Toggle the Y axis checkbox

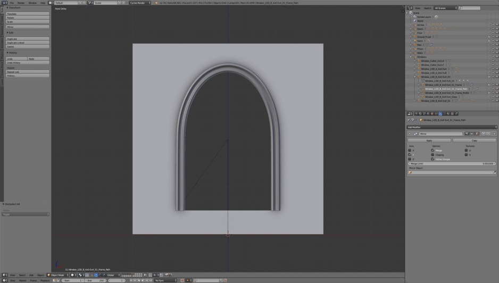410,155
